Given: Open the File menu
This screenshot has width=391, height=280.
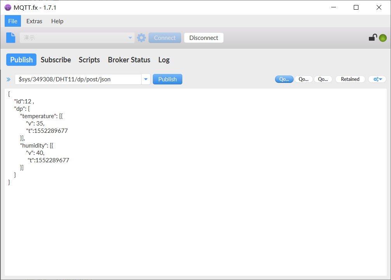Looking at the screenshot, I should click(13, 21).
